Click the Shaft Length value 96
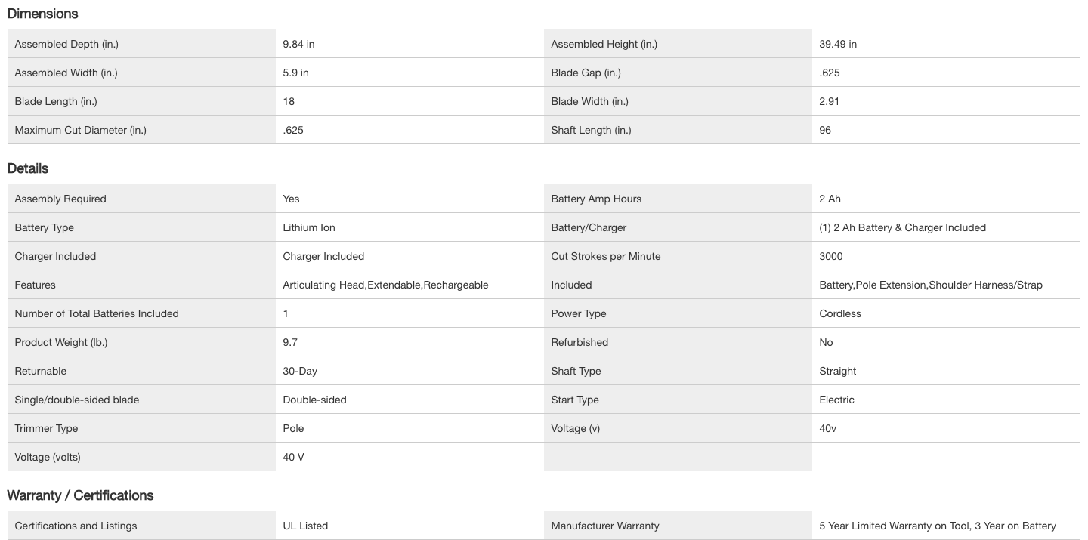This screenshot has height=540, width=1088. [825, 131]
